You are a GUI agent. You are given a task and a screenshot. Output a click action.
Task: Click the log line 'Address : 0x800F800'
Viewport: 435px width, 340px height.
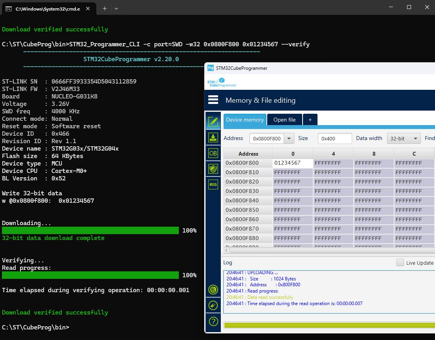[x=263, y=285]
